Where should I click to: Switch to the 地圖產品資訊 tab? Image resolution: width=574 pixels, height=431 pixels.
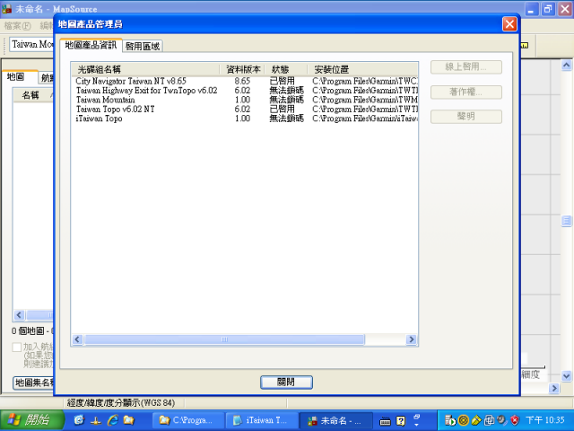pyautogui.click(x=91, y=45)
